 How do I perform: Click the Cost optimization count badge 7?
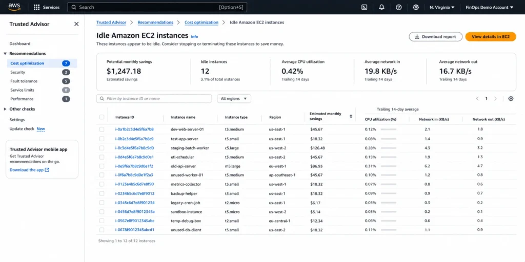tap(66, 63)
